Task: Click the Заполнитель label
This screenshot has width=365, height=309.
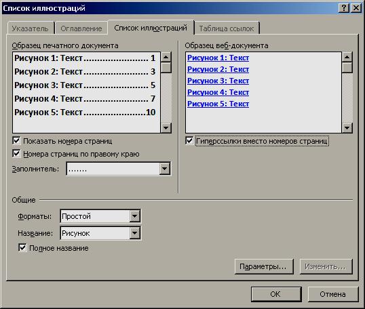Action: [35, 169]
